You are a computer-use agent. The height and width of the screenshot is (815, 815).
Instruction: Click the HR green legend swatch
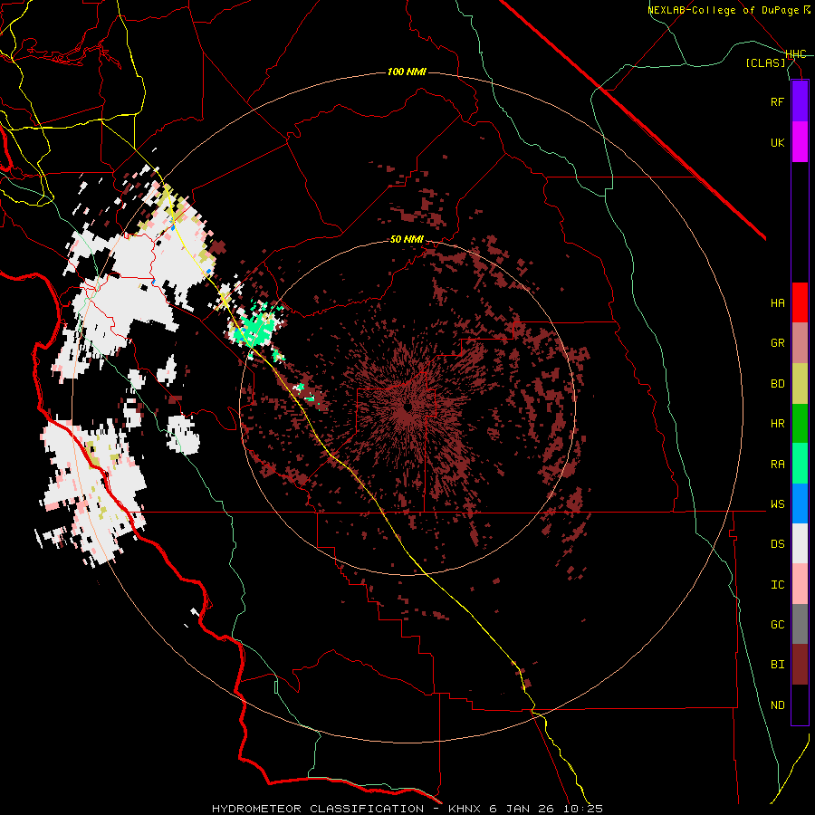pyautogui.click(x=800, y=424)
